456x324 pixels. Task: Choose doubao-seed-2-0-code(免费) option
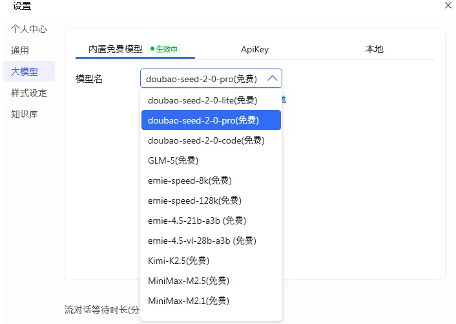click(211, 140)
